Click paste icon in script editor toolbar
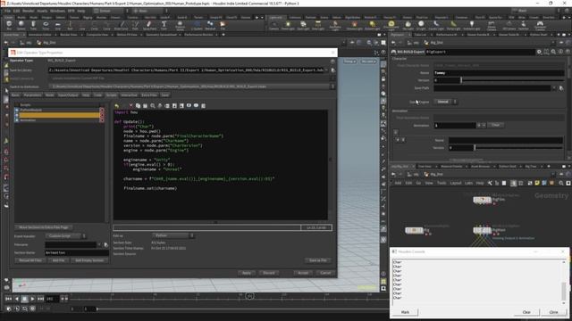Screen dimensions: 572x321 pyautogui.click(x=145, y=106)
